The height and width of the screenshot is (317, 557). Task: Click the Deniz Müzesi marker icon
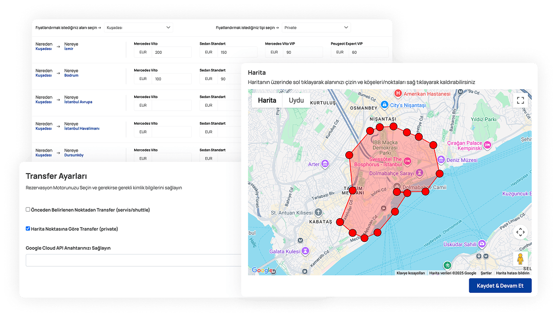click(441, 159)
